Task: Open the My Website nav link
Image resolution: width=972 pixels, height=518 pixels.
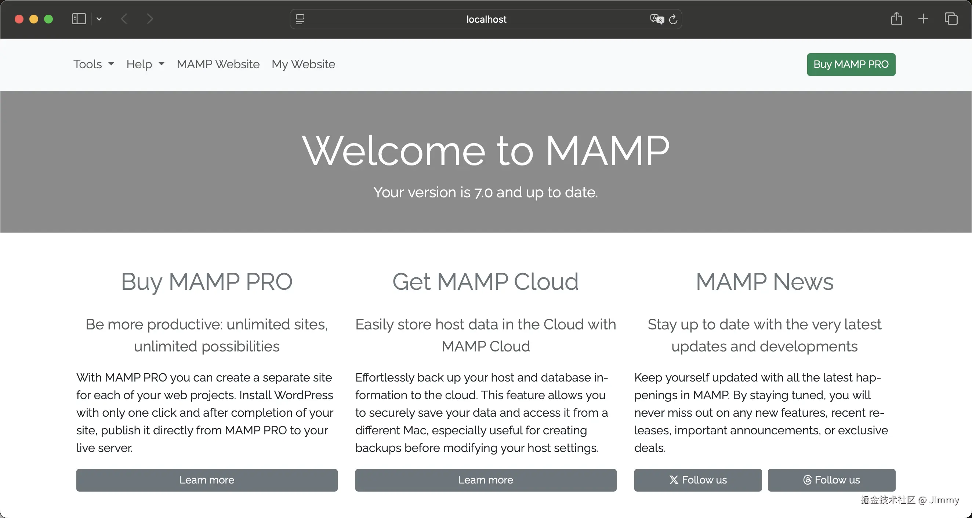Action: point(303,64)
